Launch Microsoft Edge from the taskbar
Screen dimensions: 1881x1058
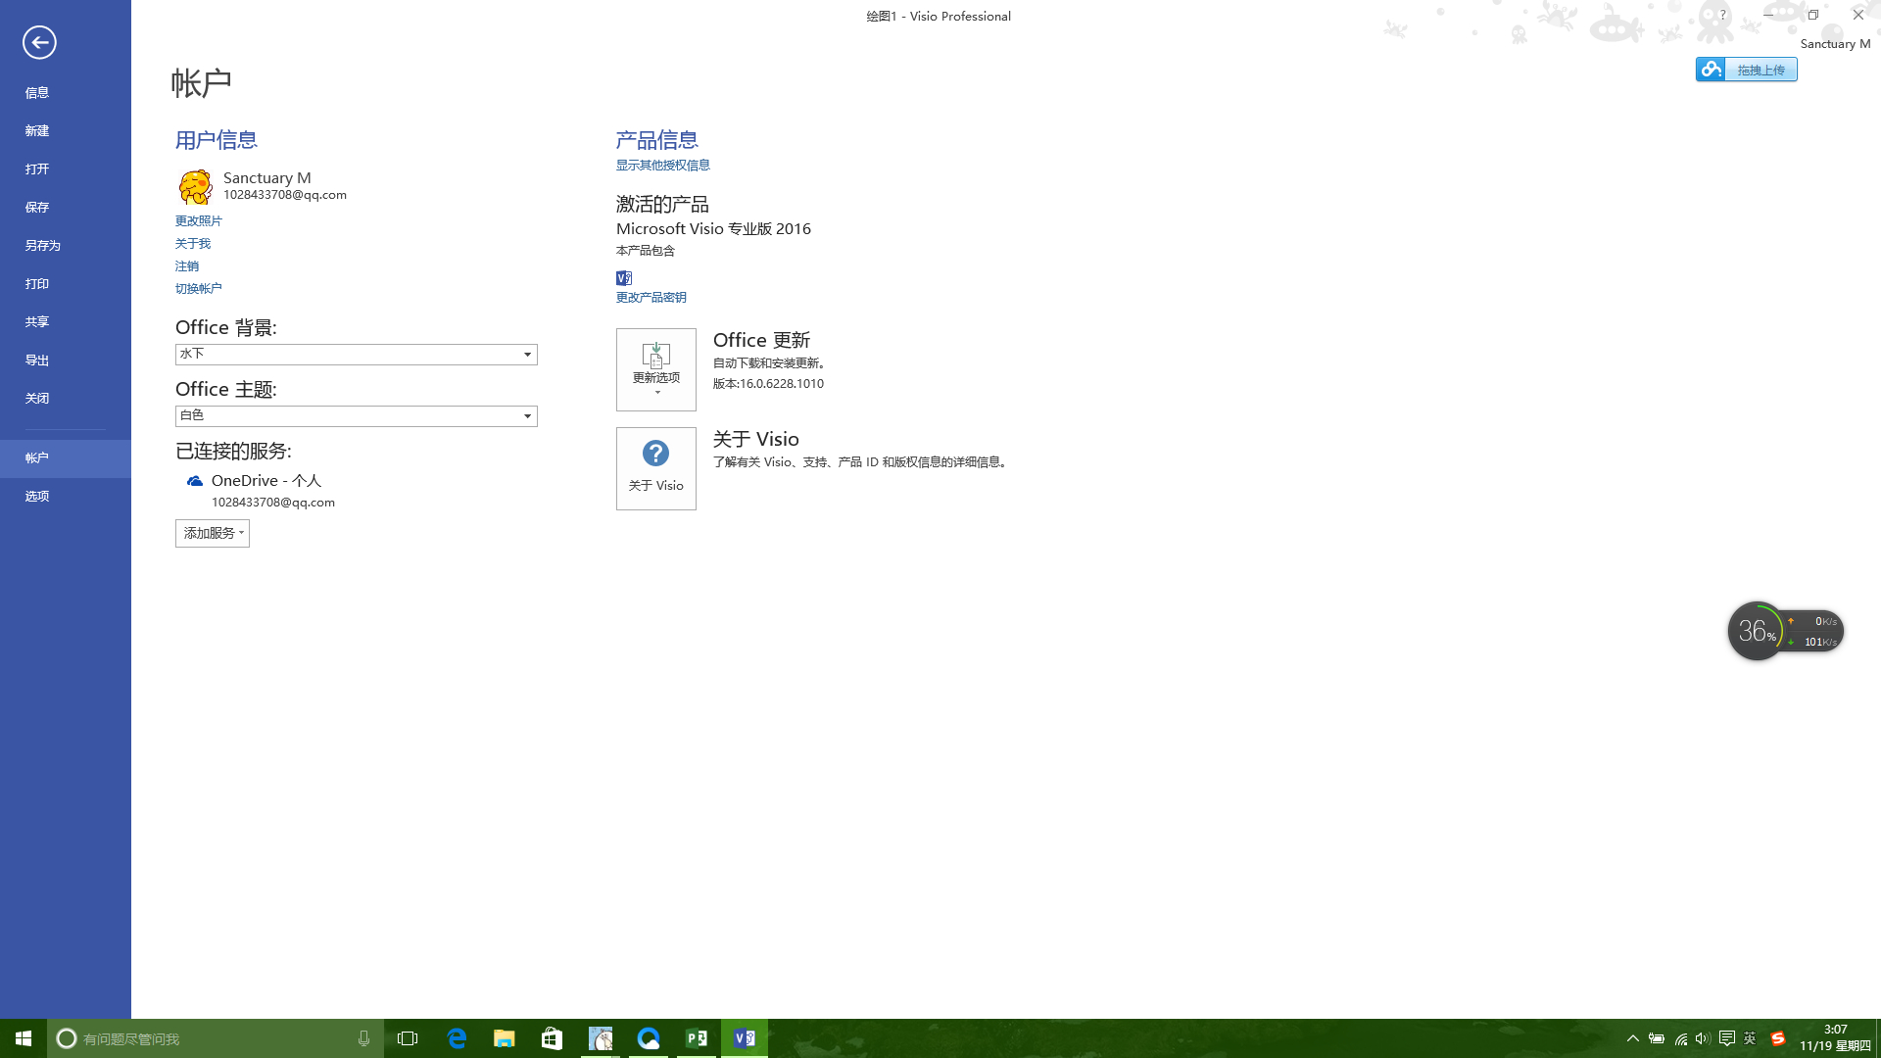457,1038
